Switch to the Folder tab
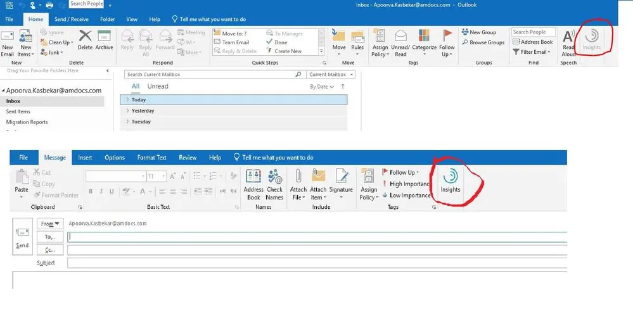The width and height of the screenshot is (633, 316). (x=107, y=20)
